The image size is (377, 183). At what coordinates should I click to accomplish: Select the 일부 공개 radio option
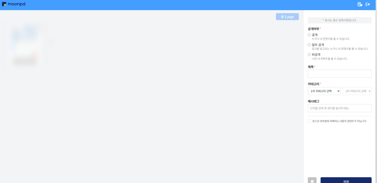tap(309, 45)
